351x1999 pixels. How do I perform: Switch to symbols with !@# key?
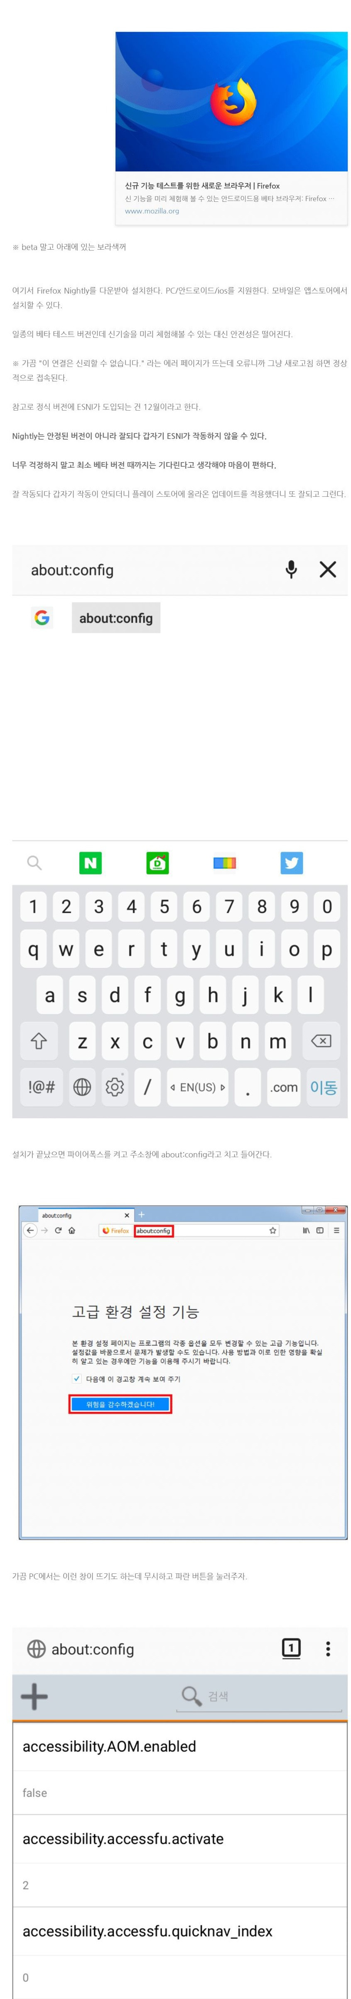[x=41, y=1086]
